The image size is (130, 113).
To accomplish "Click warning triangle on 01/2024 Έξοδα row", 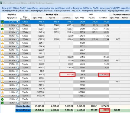I will (x=2, y=25).
